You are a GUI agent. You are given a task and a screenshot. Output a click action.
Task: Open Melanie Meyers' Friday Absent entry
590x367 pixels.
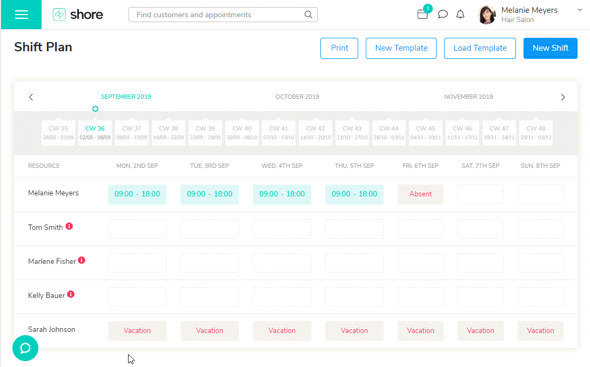click(x=420, y=194)
